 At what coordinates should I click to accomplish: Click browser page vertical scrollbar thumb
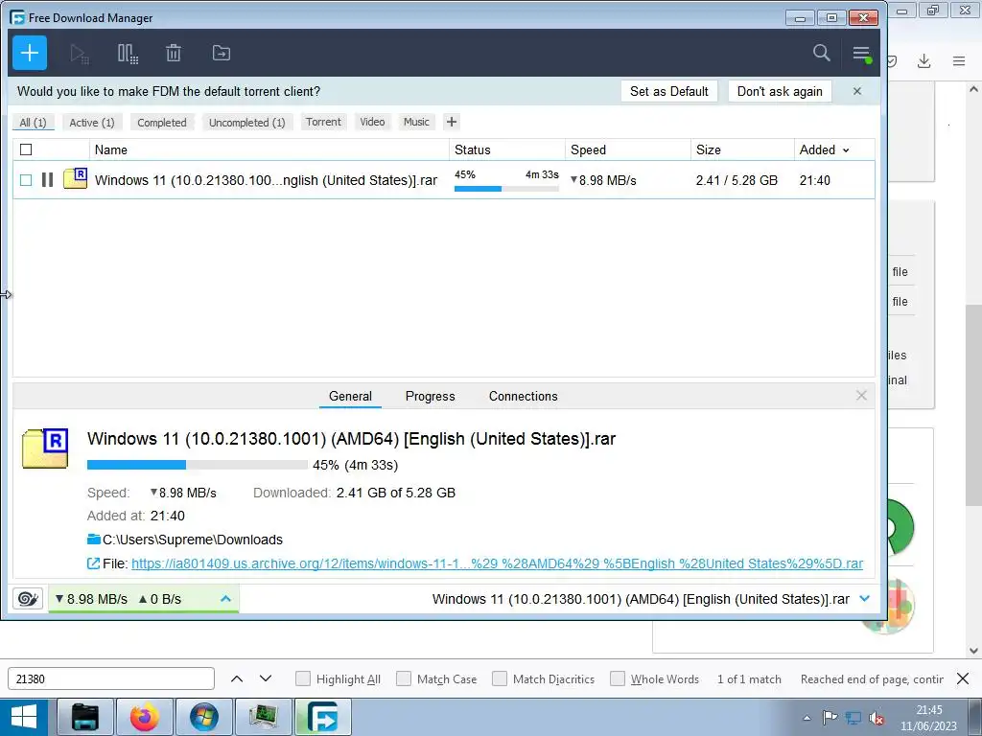pyautogui.click(x=974, y=403)
